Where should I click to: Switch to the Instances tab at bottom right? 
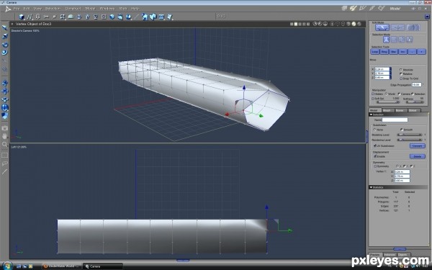390,255
